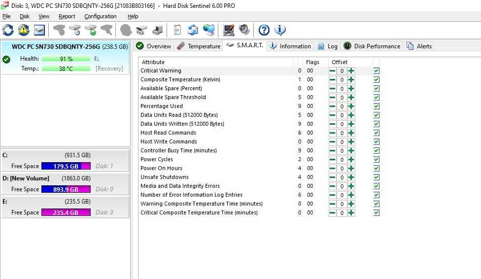This screenshot has width=481, height=279.
Task: Open the Configuration menu
Action: 101,17
